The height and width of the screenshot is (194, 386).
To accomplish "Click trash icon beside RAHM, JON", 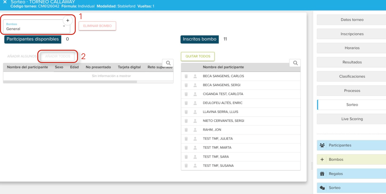I will click(186, 130).
